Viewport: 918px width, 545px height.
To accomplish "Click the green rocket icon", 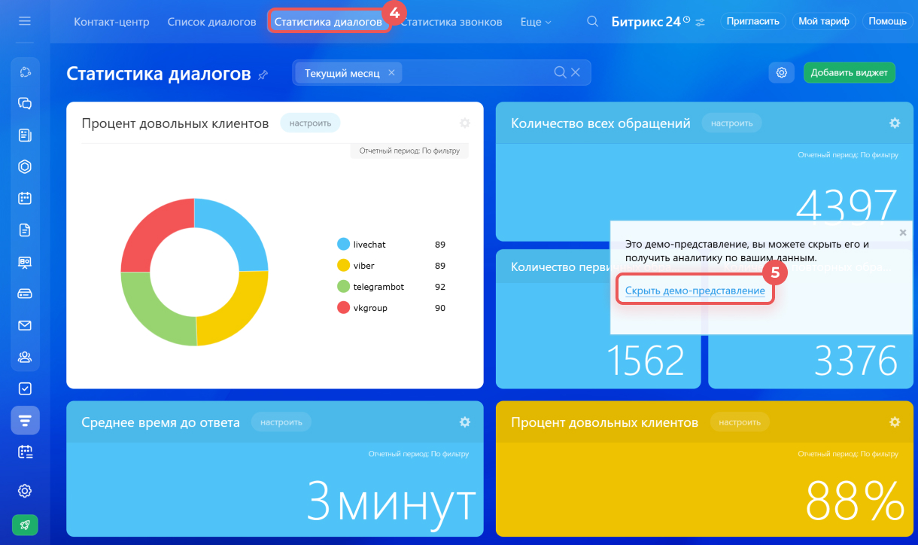I will (x=25, y=525).
